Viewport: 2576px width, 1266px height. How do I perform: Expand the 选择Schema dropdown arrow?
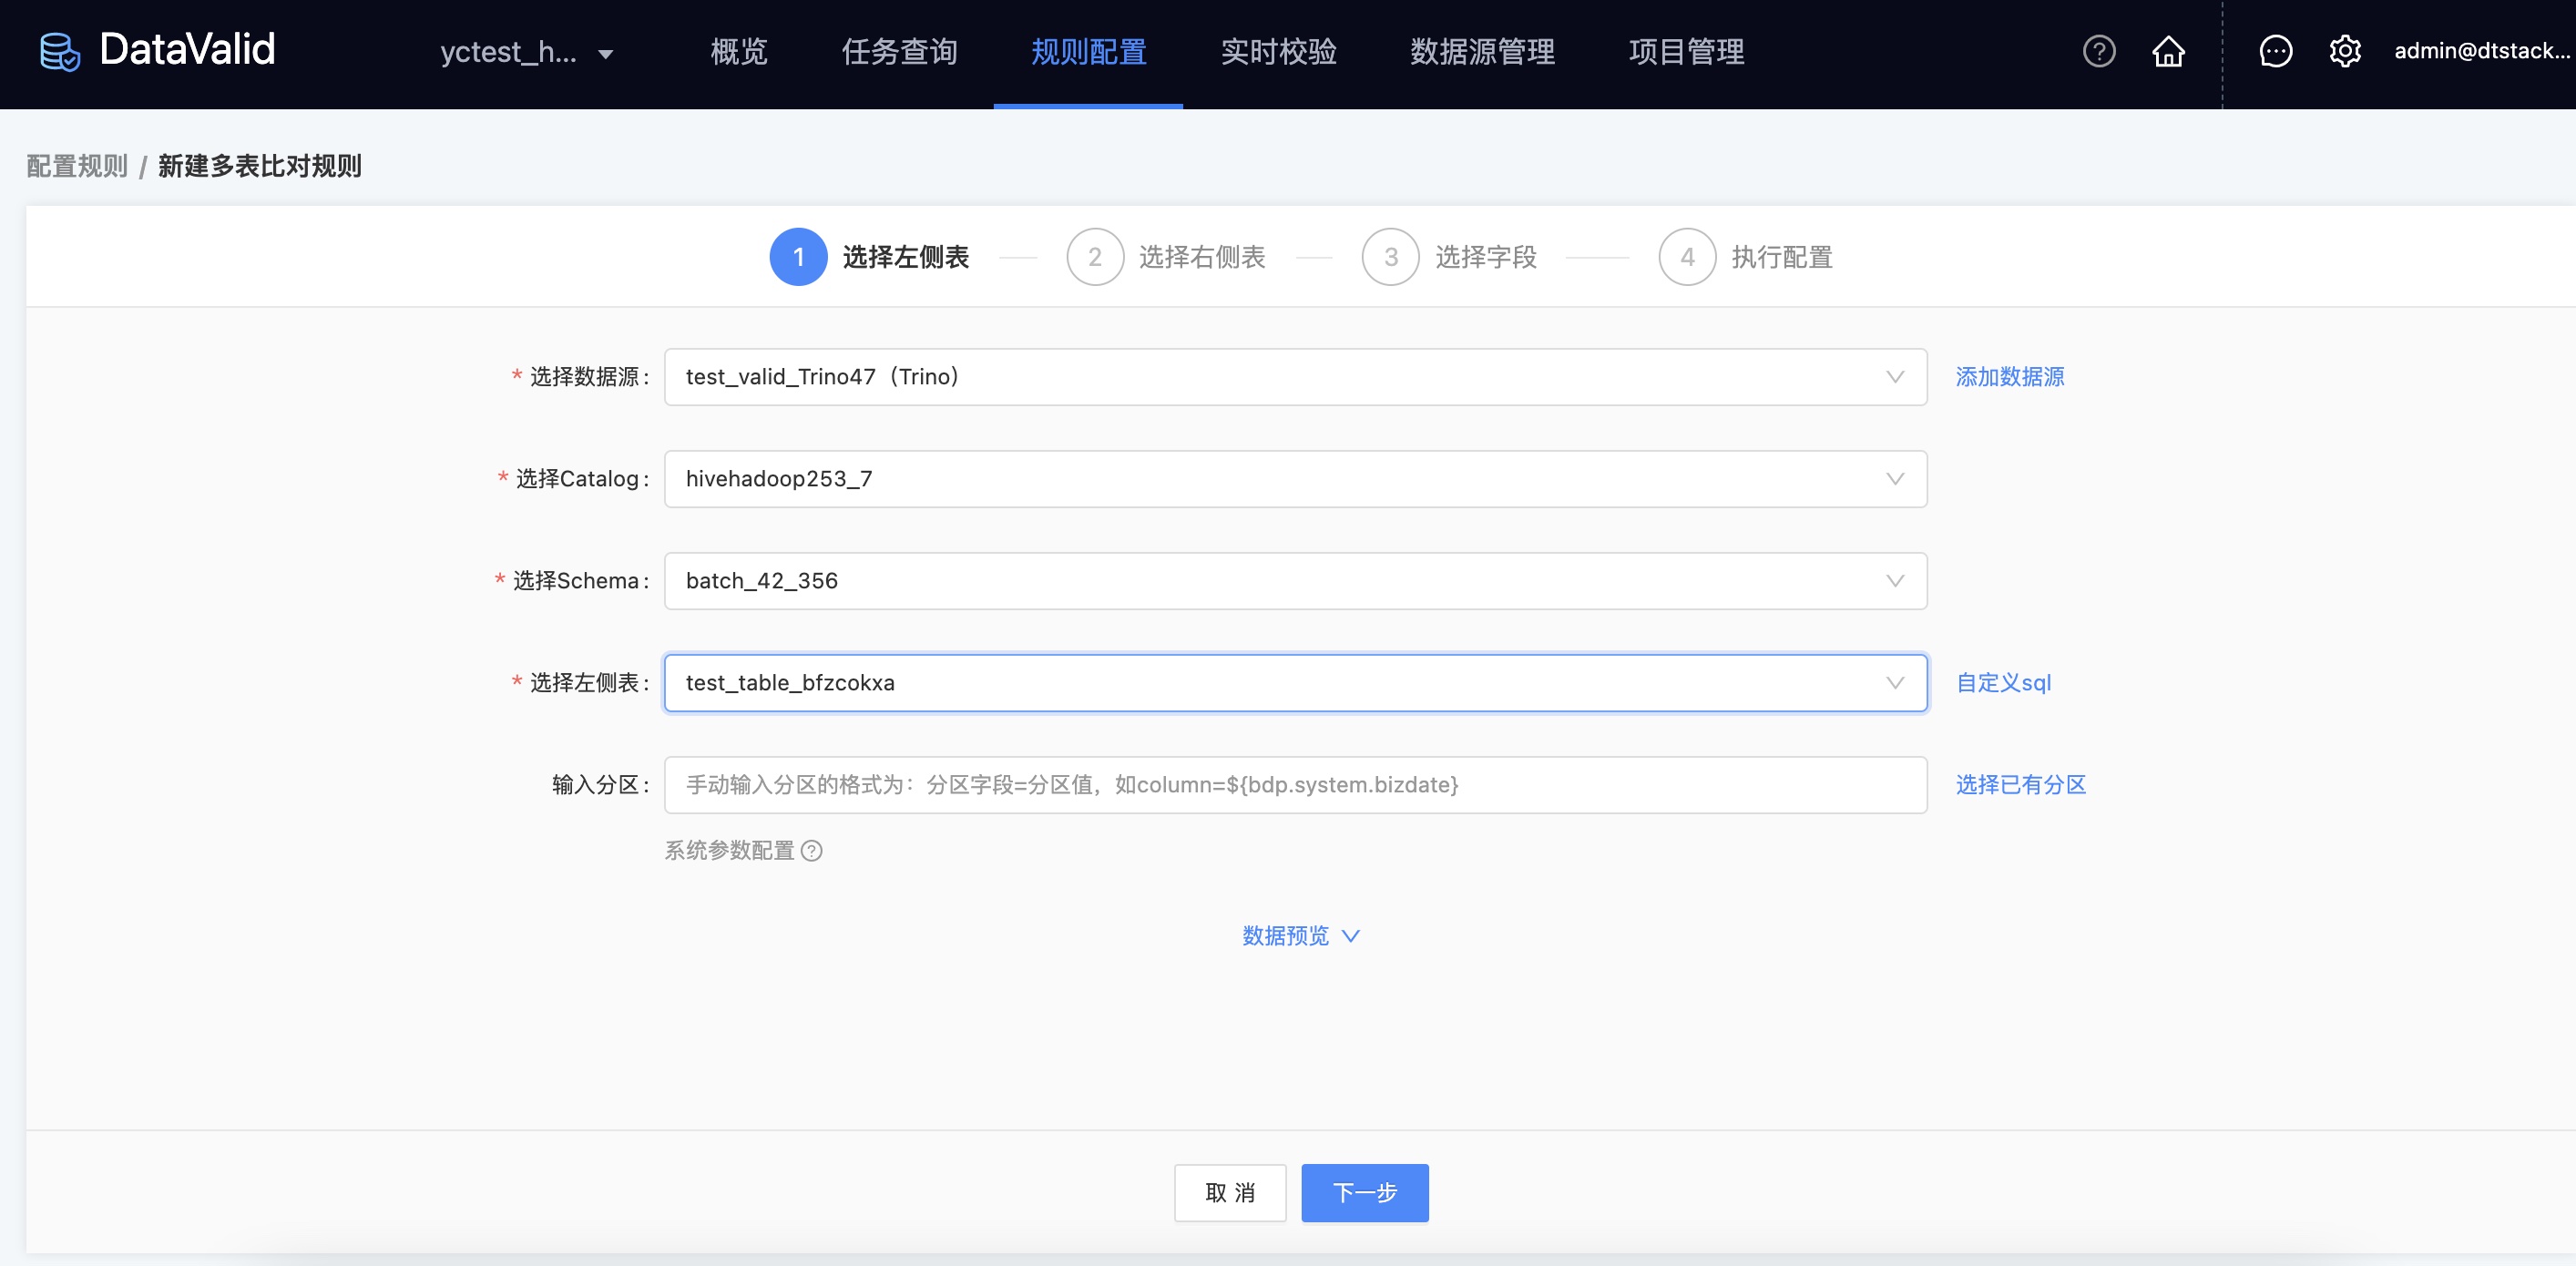click(1894, 581)
